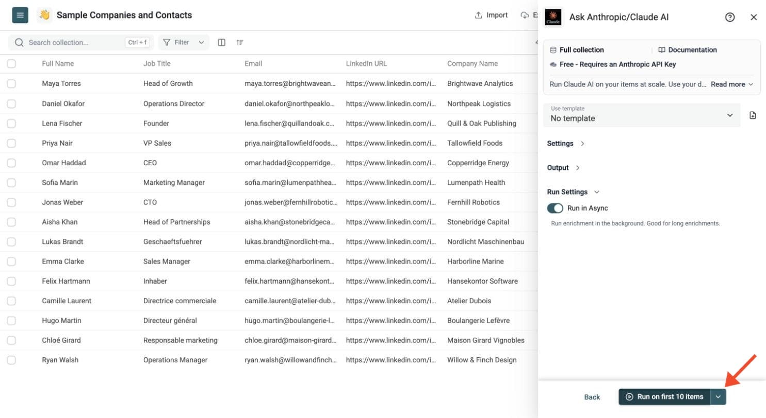The image size is (766, 418).
Task: Expand the Output section
Action: pyautogui.click(x=563, y=168)
